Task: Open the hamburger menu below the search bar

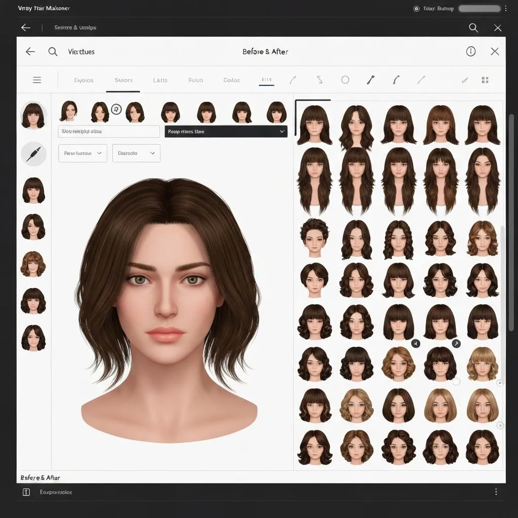Action: pos(37,79)
